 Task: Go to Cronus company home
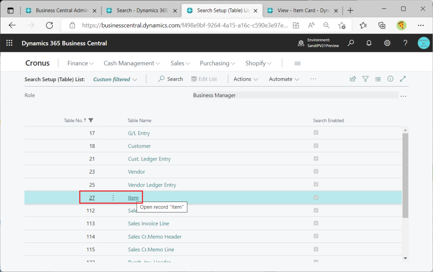click(x=37, y=63)
